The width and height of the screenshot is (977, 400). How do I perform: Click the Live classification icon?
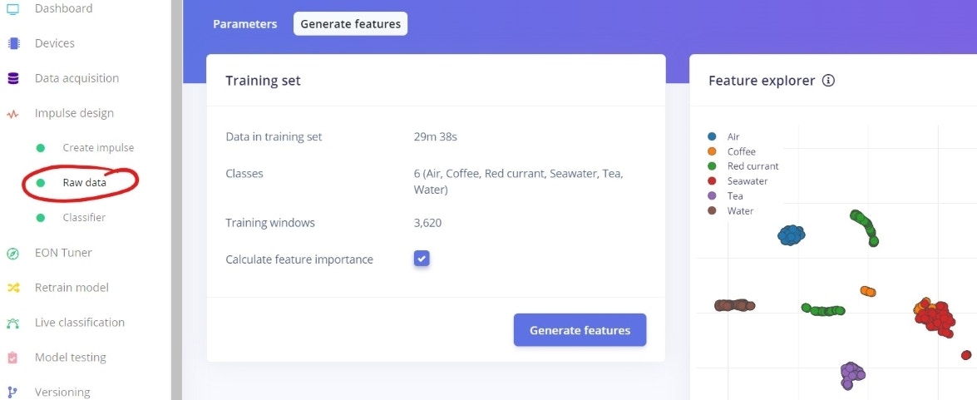pyautogui.click(x=13, y=323)
